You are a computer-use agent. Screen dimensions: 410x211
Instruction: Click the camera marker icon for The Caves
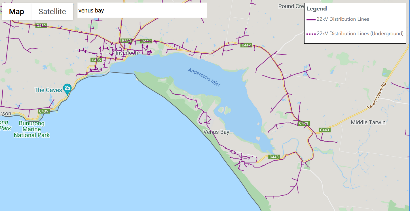click(67, 89)
